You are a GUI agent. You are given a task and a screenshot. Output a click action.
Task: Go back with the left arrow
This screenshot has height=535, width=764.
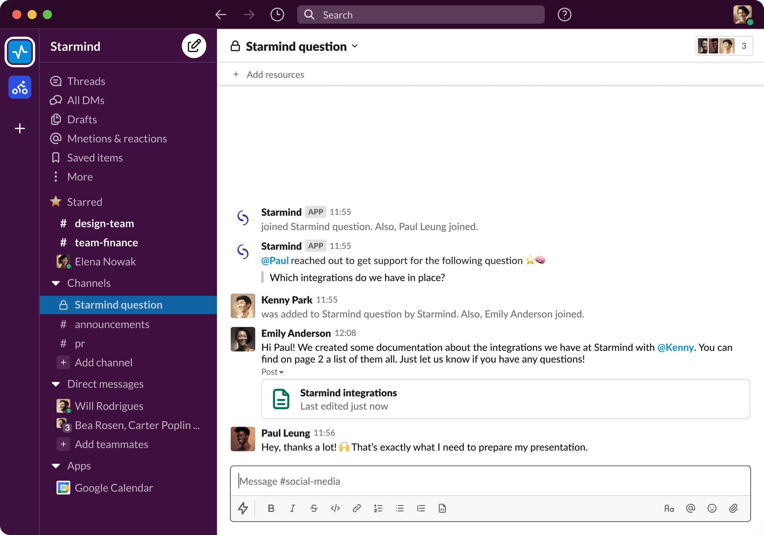pyautogui.click(x=221, y=15)
